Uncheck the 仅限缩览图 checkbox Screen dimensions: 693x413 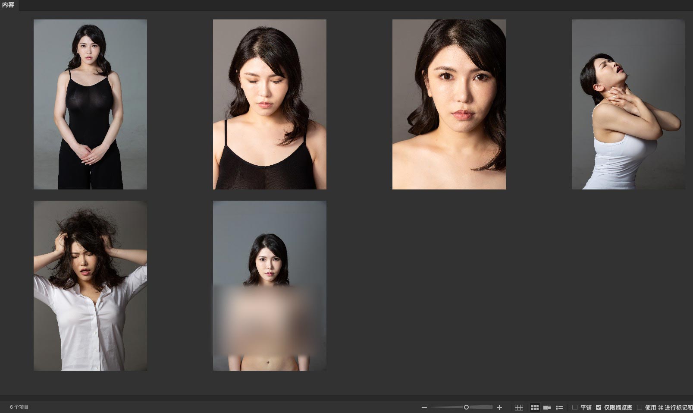click(x=599, y=407)
